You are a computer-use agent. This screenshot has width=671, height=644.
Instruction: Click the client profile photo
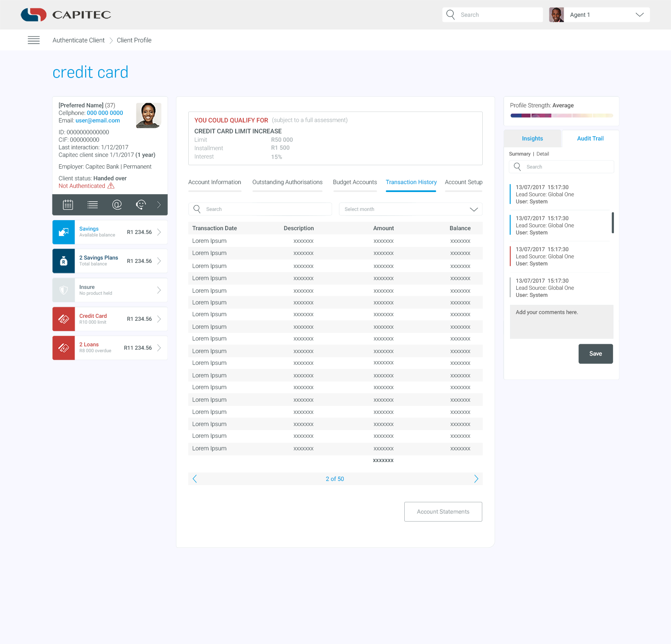(x=148, y=115)
